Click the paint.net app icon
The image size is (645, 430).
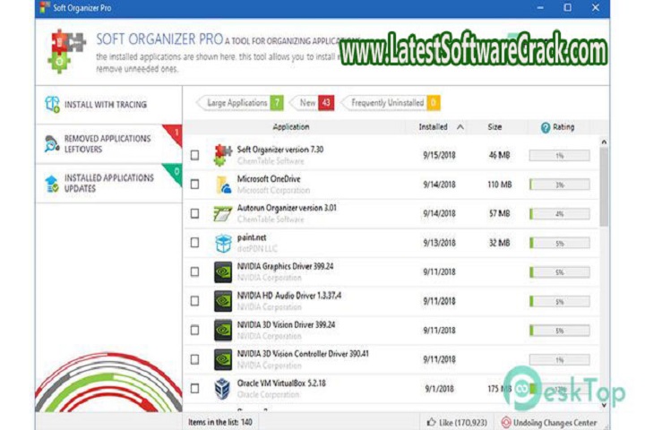(x=223, y=243)
